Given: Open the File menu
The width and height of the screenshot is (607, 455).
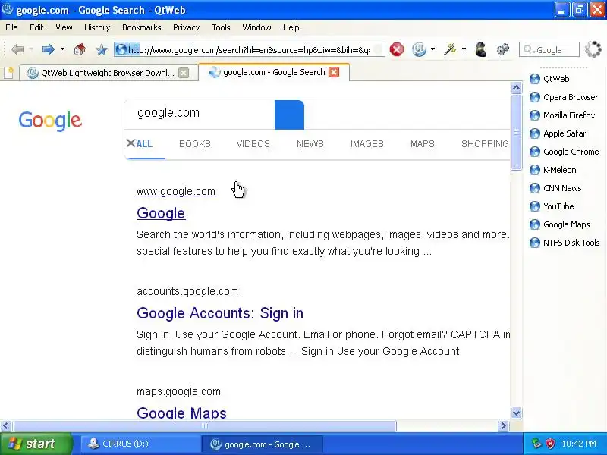Looking at the screenshot, I should (11, 27).
